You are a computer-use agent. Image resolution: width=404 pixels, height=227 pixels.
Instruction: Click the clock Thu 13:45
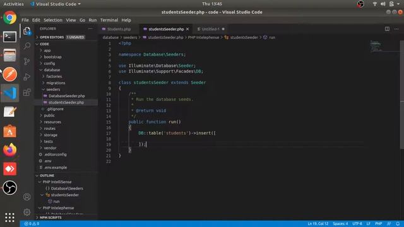point(212,4)
